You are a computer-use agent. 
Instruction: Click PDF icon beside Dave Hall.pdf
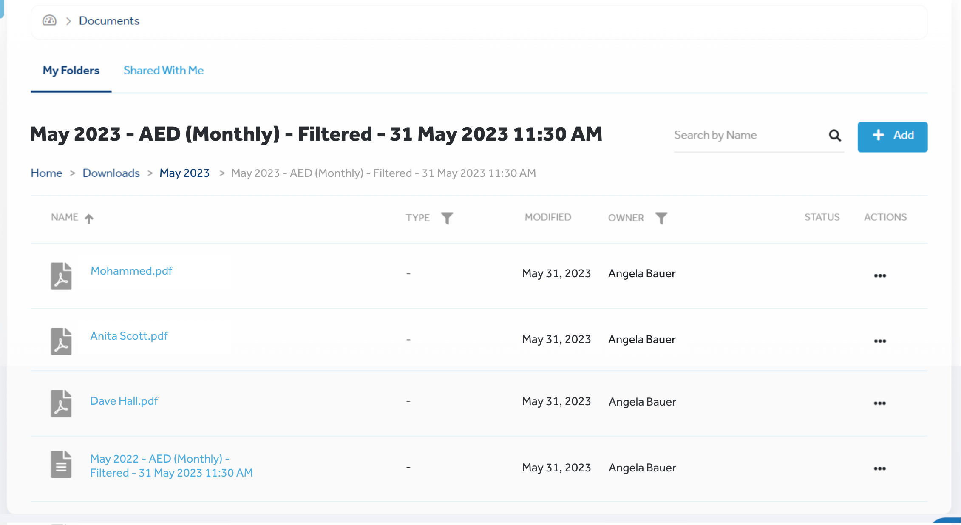61,403
